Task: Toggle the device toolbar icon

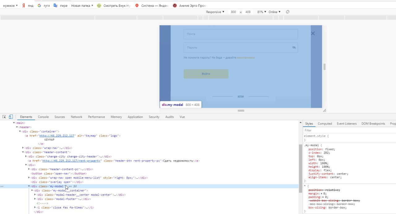Action: [11, 117]
